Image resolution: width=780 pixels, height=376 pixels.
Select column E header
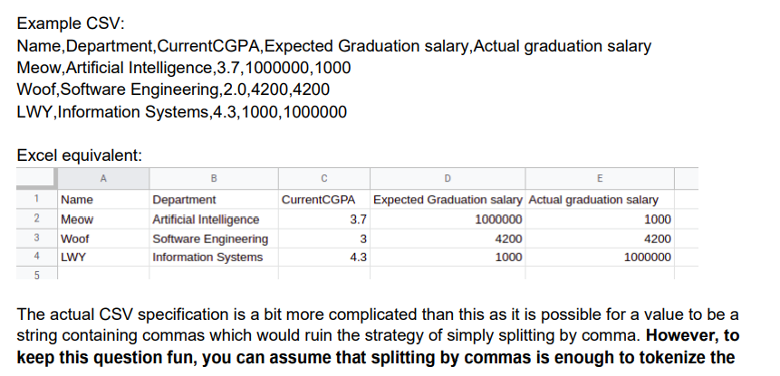tap(600, 179)
